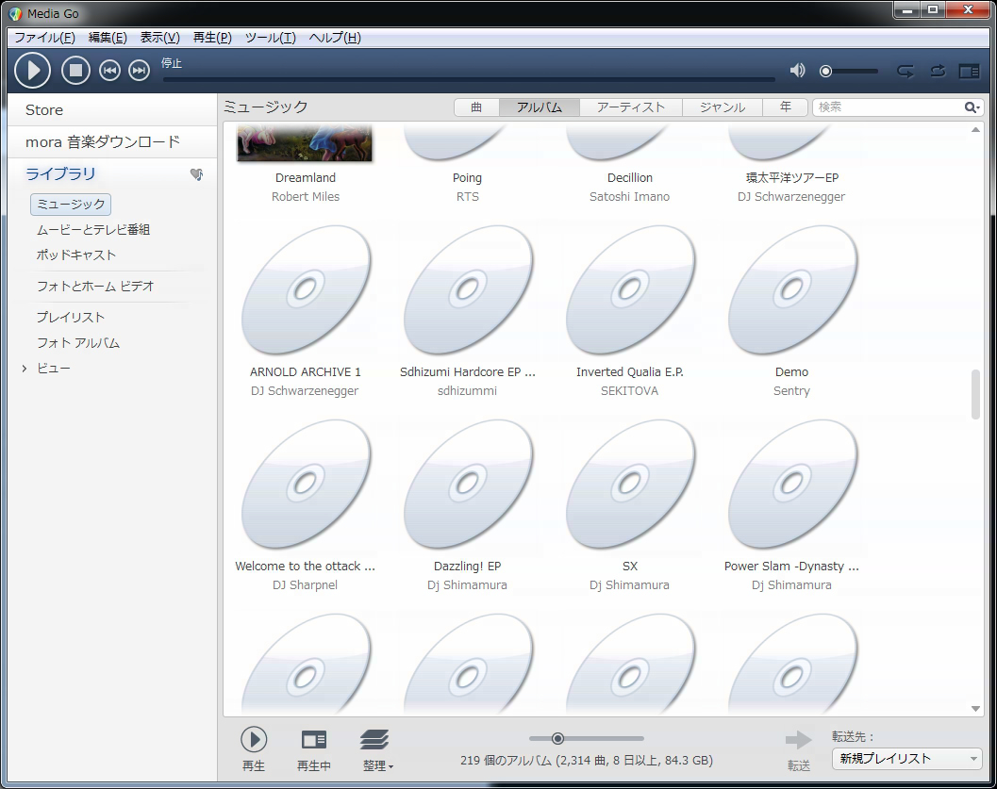Toggle shuffle mode icon

(938, 71)
